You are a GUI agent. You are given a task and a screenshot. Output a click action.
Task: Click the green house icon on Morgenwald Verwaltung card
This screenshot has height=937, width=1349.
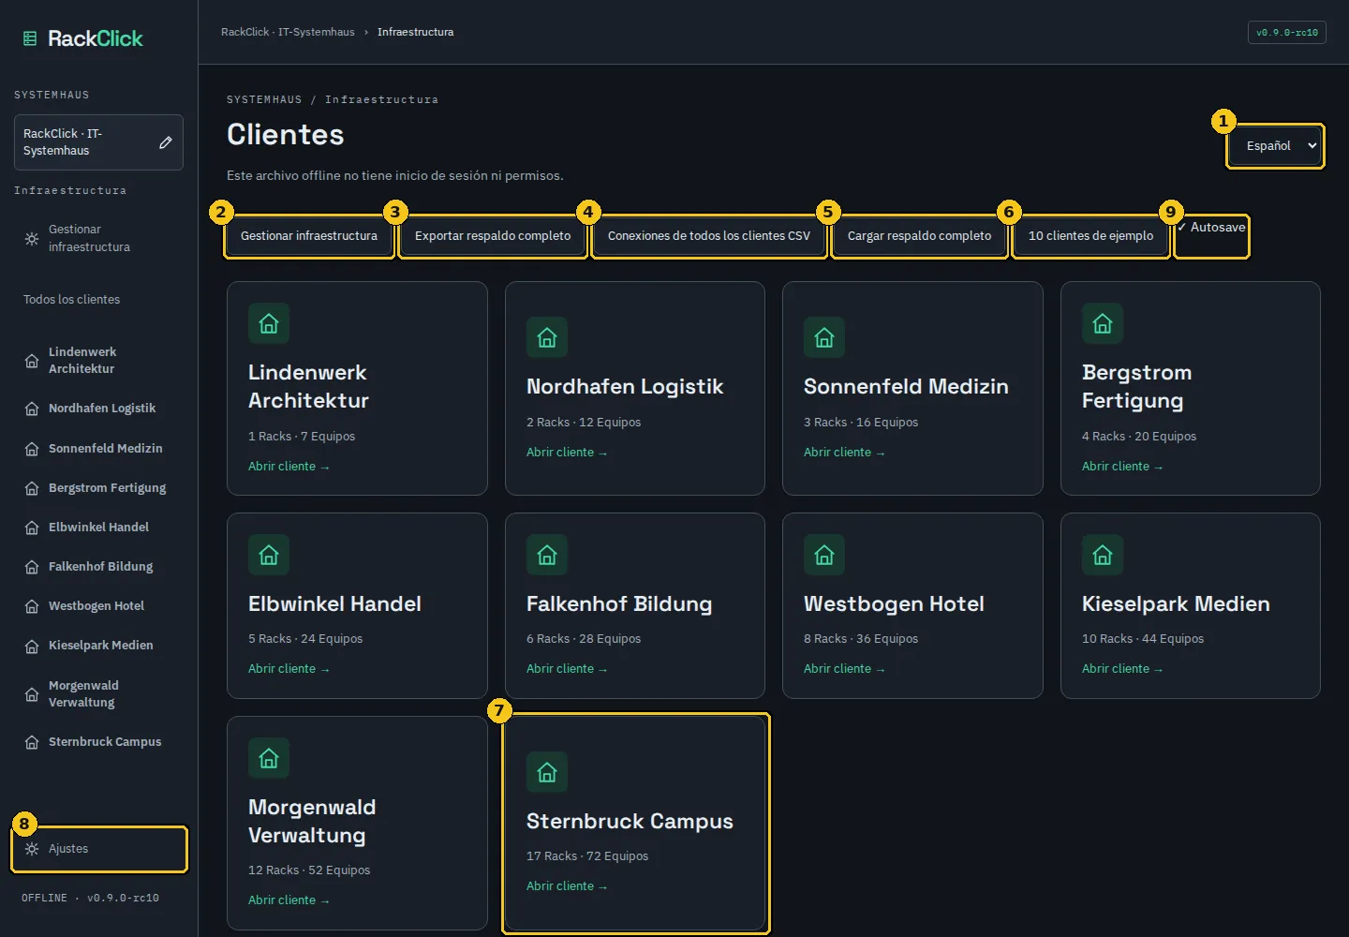click(x=269, y=758)
